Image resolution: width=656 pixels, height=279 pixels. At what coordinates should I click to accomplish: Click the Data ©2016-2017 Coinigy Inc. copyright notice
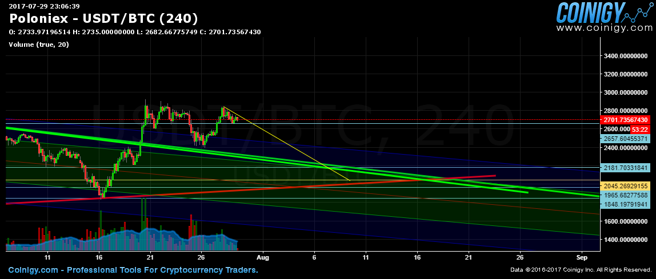point(579,270)
